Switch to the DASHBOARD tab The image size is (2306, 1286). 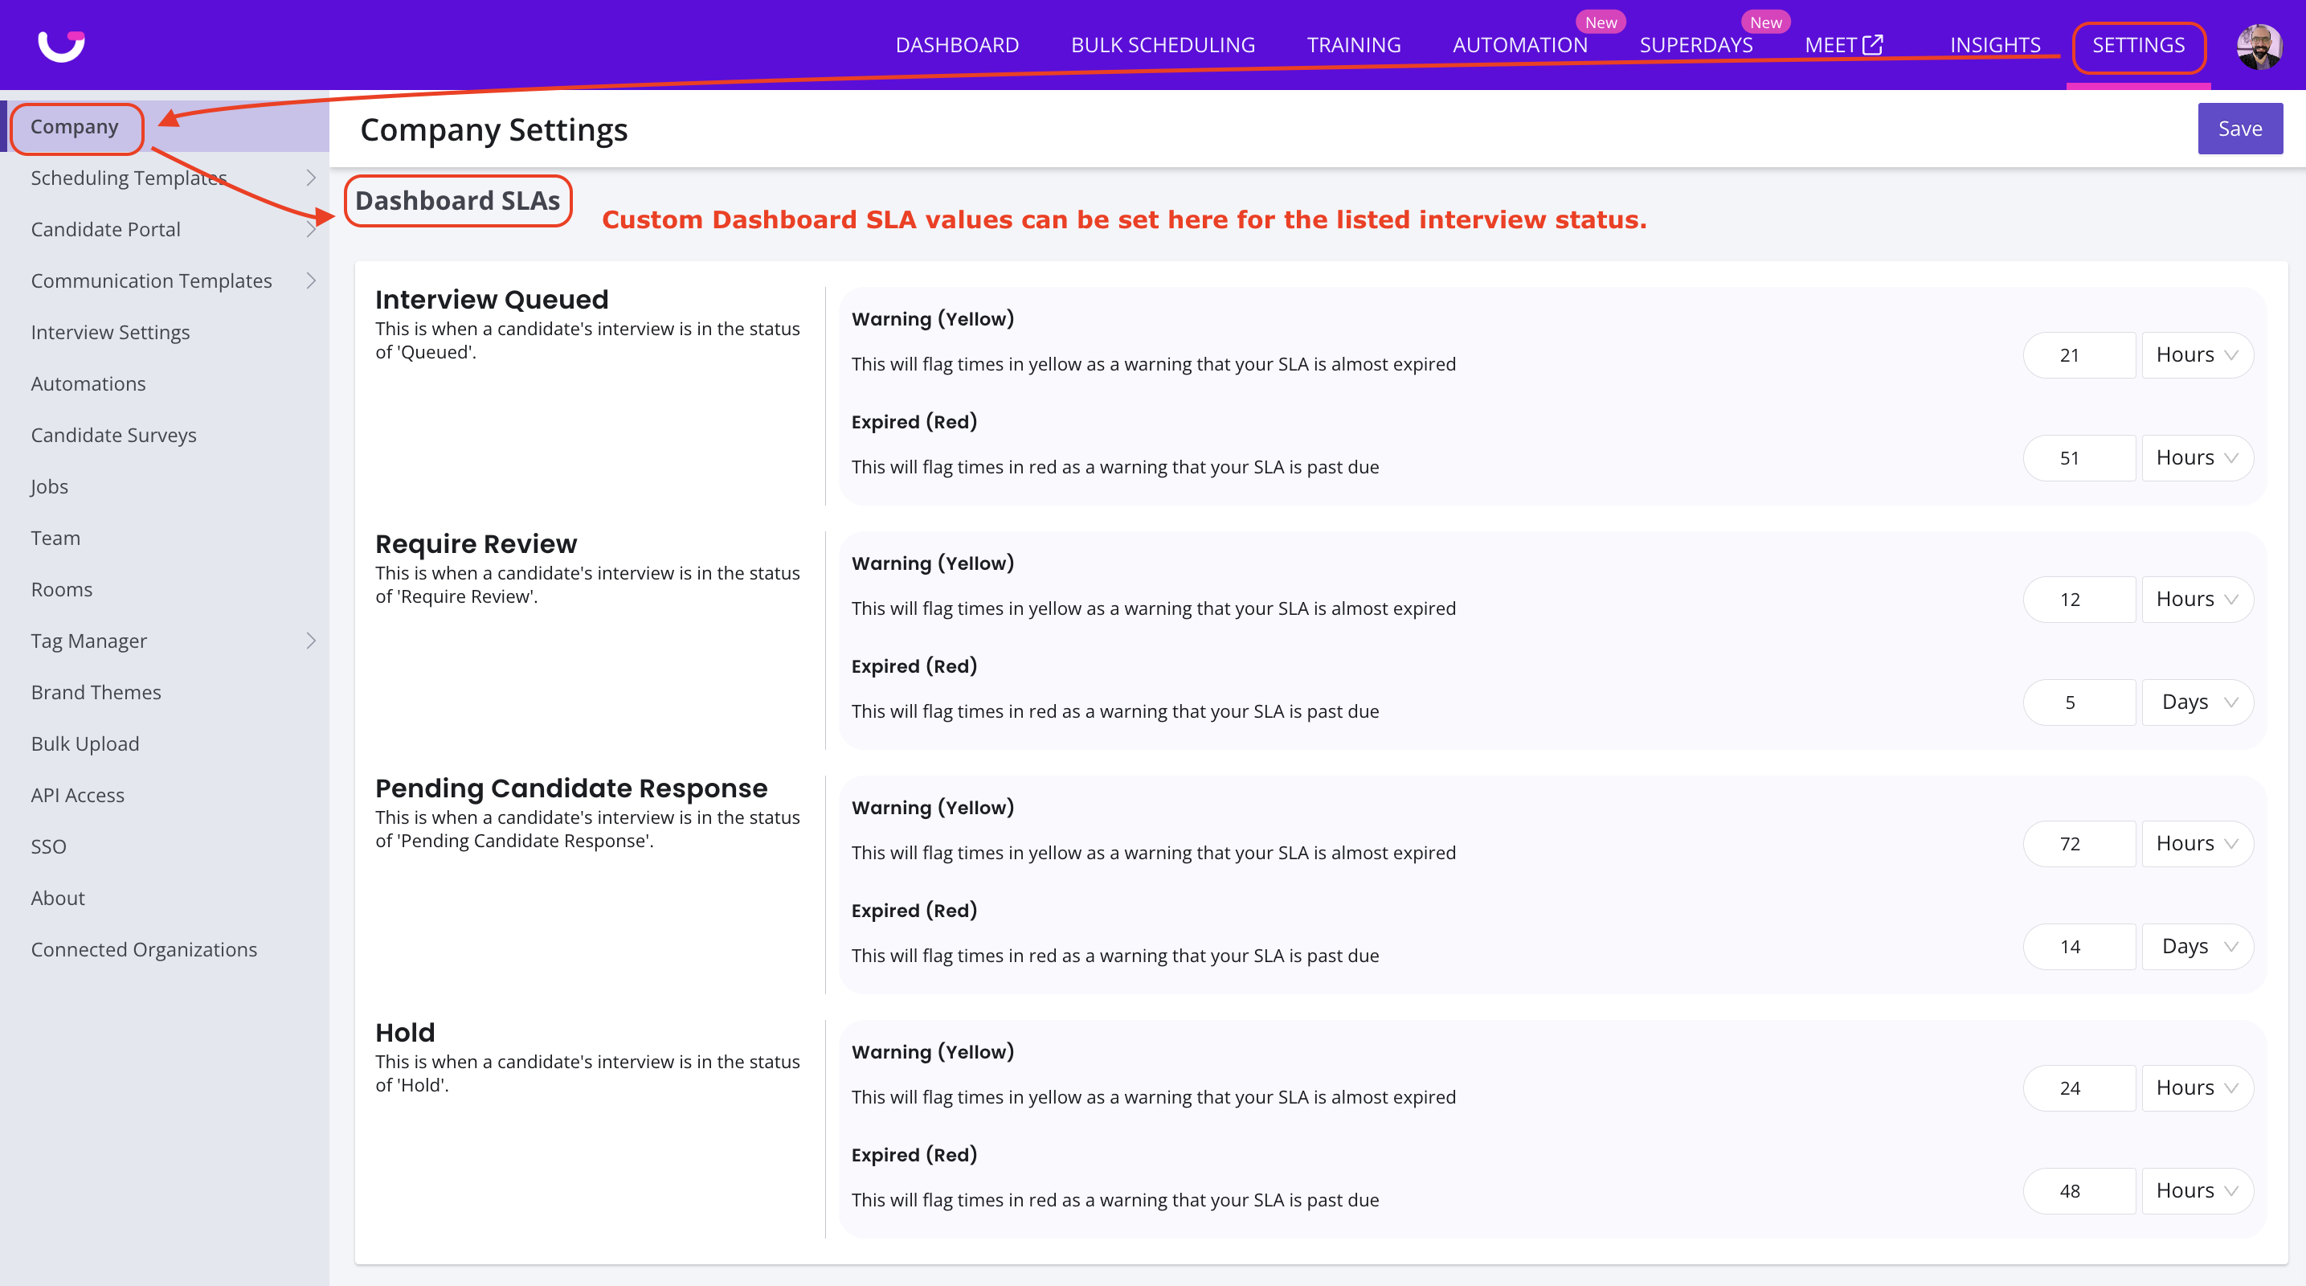(957, 45)
